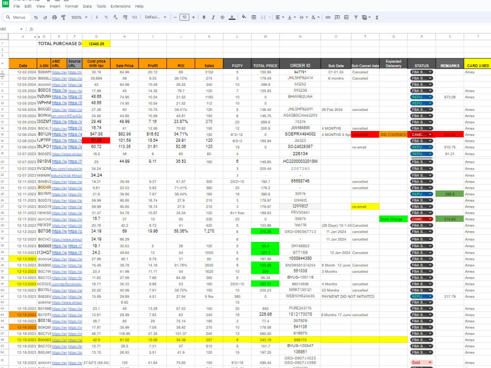Select order ID SNOW501374254 cell

[300, 265]
